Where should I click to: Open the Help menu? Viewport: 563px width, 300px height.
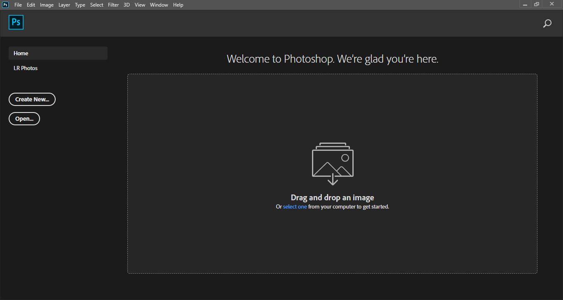(178, 5)
